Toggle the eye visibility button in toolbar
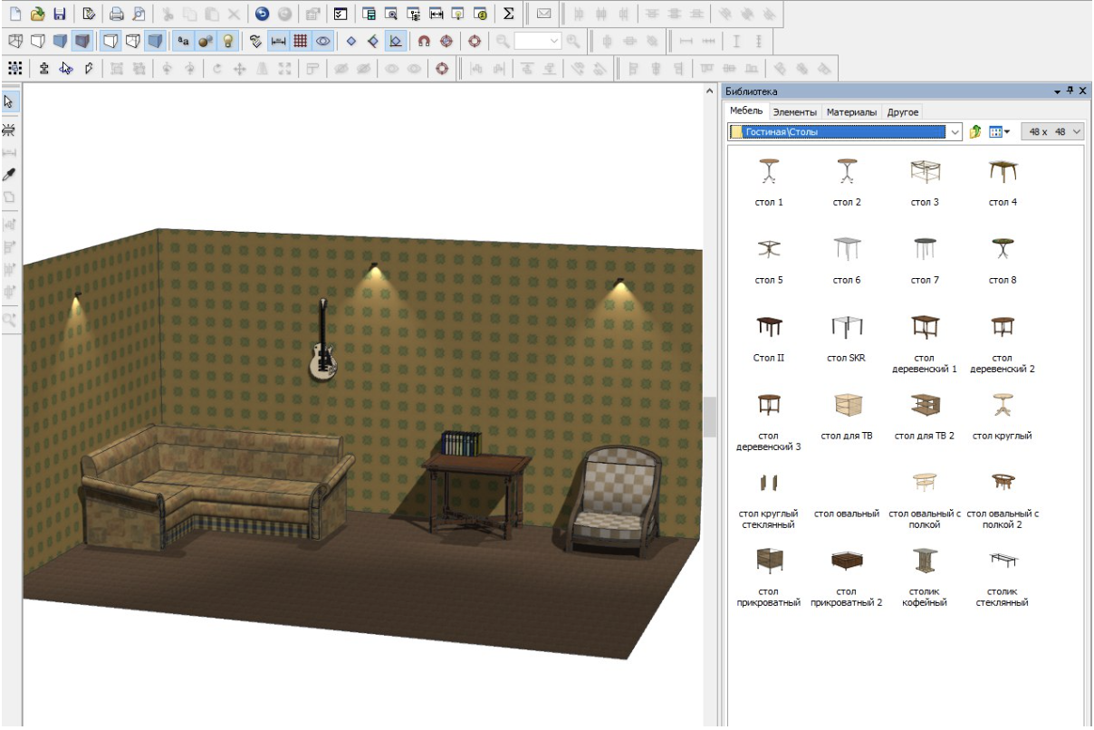 point(322,41)
